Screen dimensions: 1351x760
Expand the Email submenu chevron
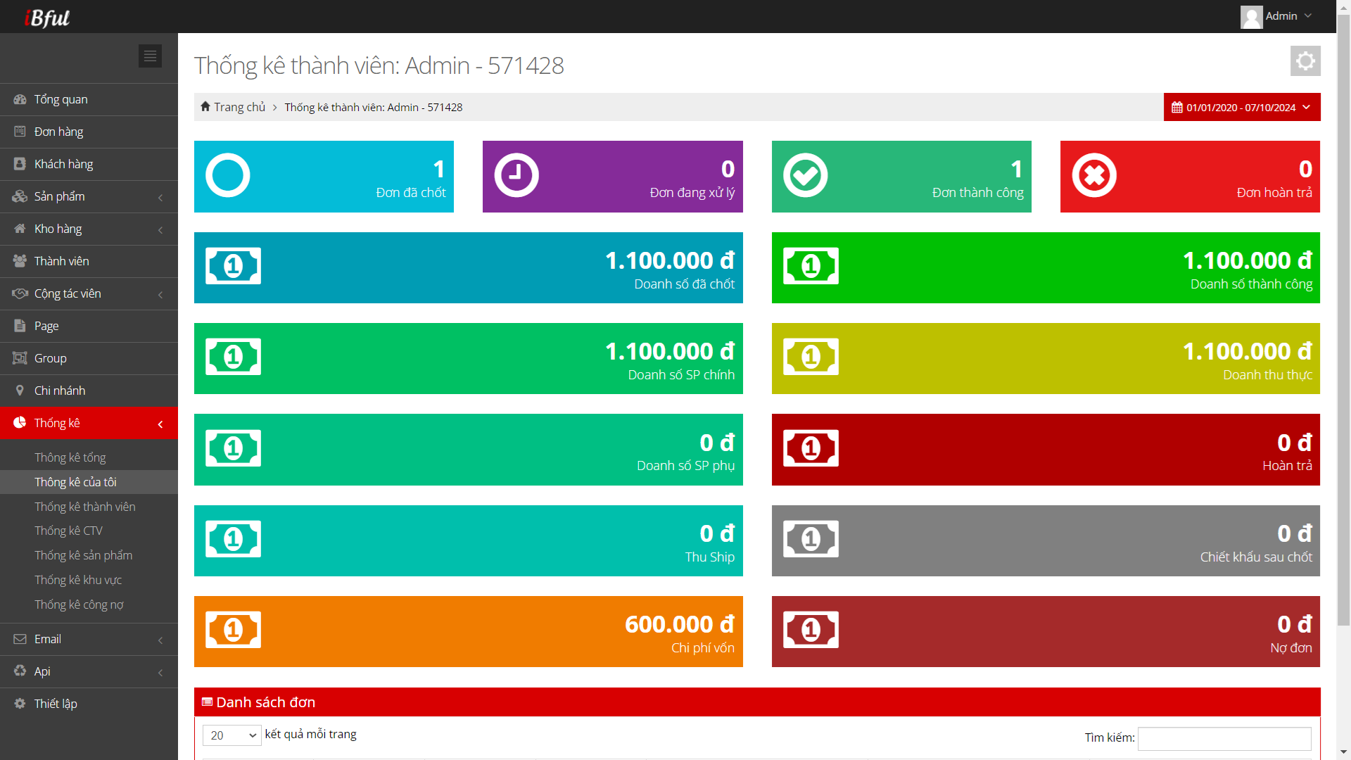tap(160, 640)
